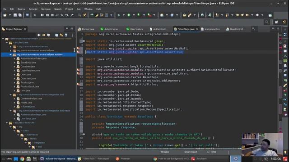The height and width of the screenshot is (162, 289).
Task: Click the Forward navigation arrow in main toolbar
Action: (x=257, y=15)
